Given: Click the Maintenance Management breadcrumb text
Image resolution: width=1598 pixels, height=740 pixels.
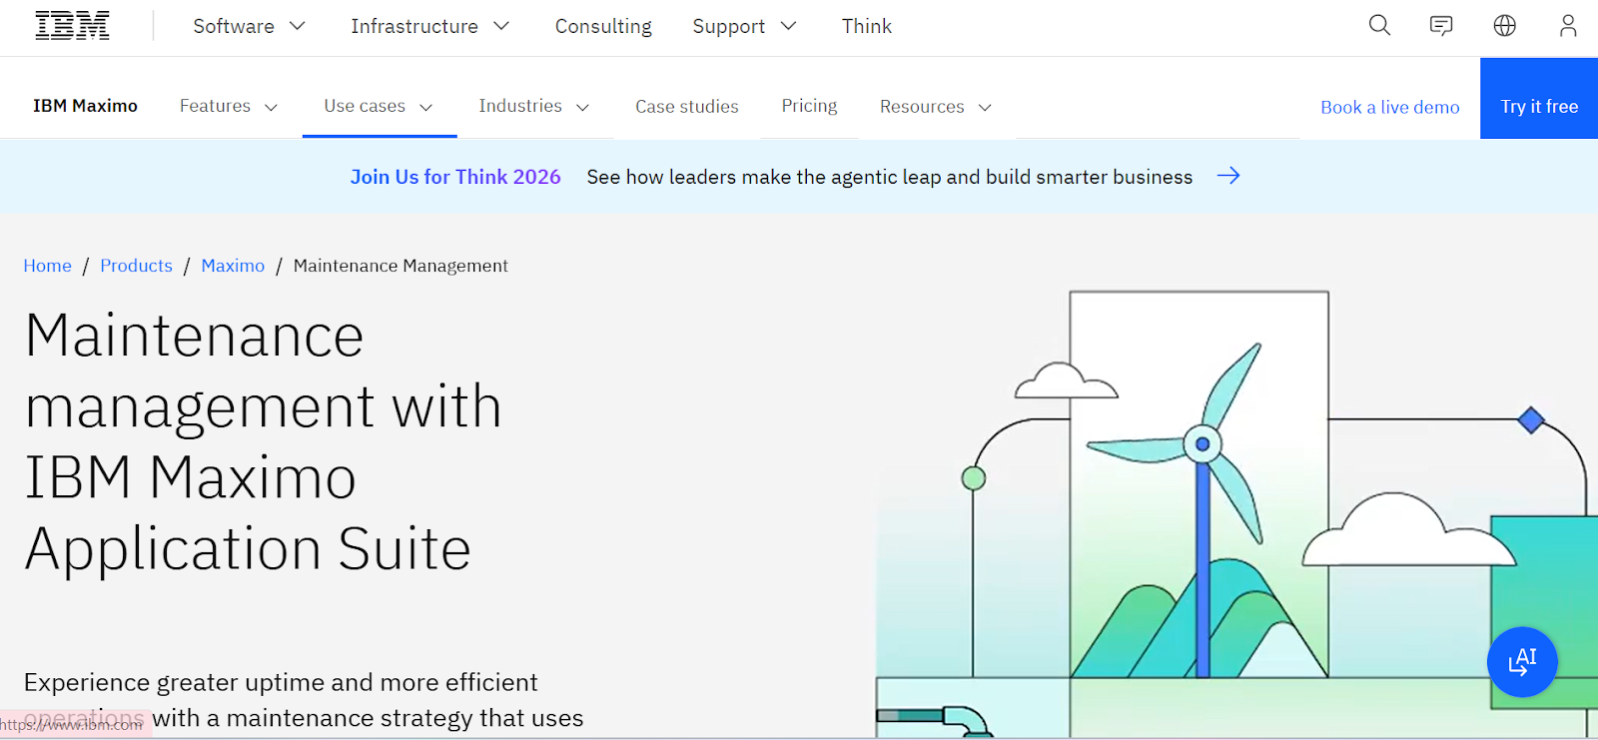Looking at the screenshot, I should click(x=400, y=266).
